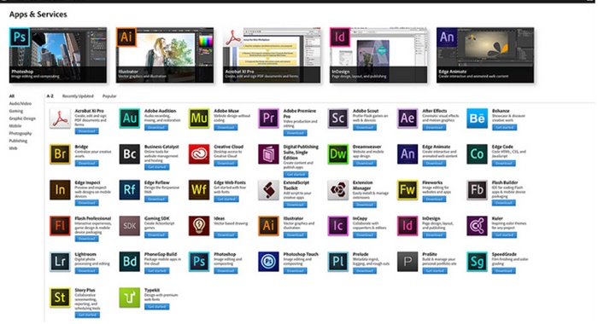Open the Digital Publishing Suite icon
Image resolution: width=598 pixels, height=324 pixels.
pos(268,154)
